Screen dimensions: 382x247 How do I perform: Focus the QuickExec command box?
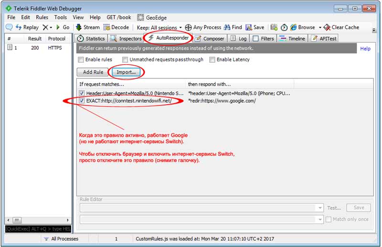(38, 229)
